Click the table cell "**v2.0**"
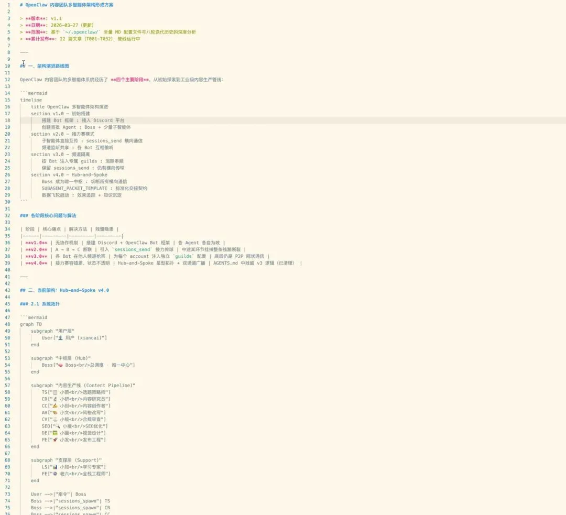566x515 pixels. coord(36,249)
